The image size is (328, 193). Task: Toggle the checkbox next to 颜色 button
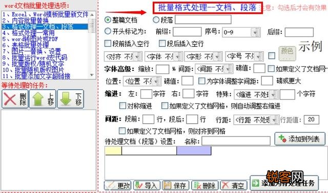[272, 56]
